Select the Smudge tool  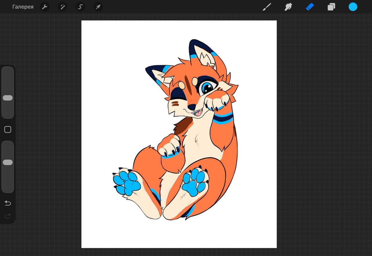point(288,7)
